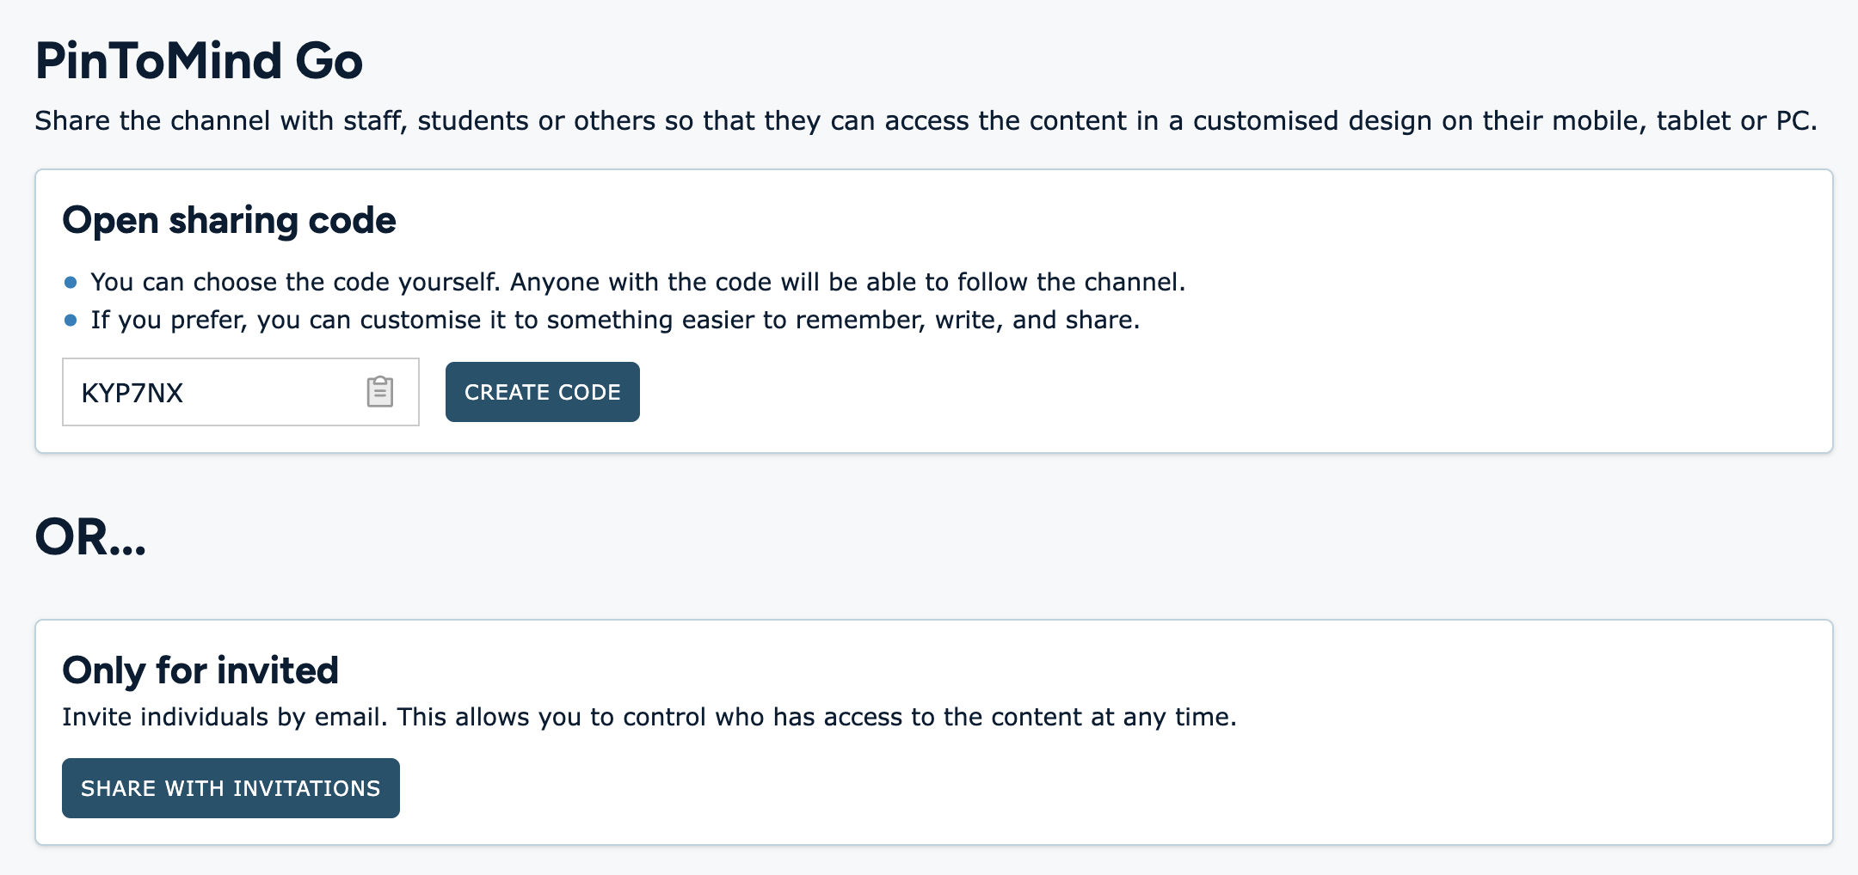1858x875 pixels.
Task: Click the OR... separator heading
Action: pyautogui.click(x=90, y=537)
